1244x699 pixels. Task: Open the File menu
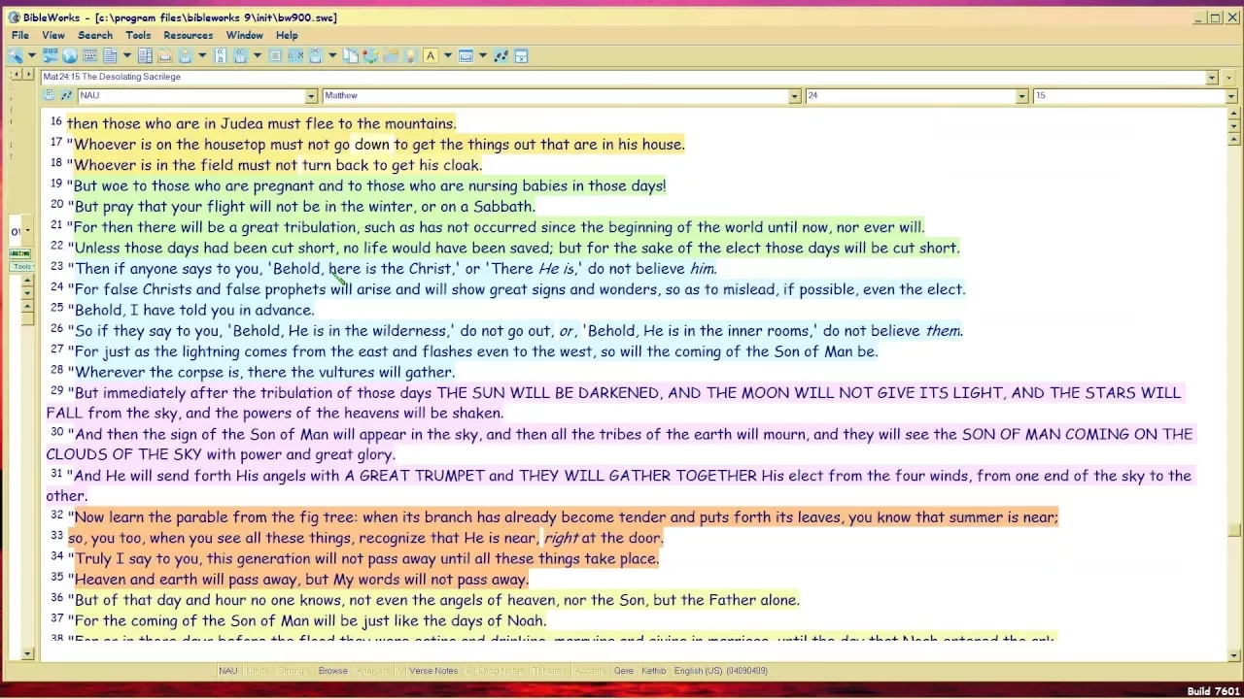[x=19, y=36]
